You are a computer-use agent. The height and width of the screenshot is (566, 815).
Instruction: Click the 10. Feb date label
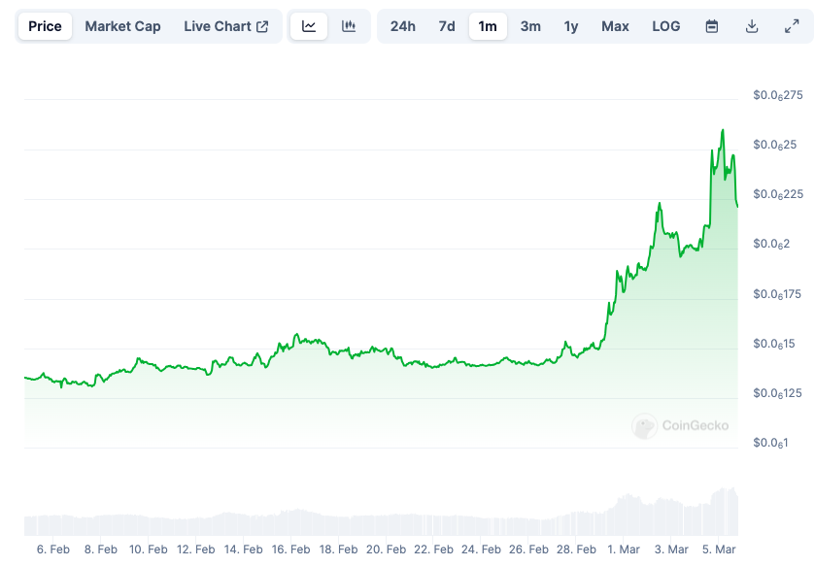(x=148, y=549)
